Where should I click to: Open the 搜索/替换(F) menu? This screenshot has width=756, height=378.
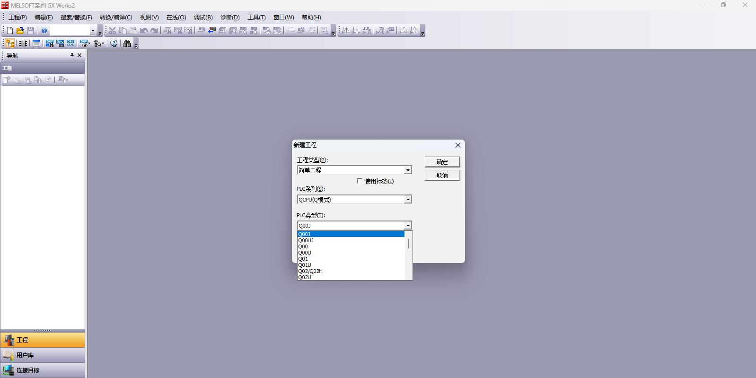(x=76, y=18)
